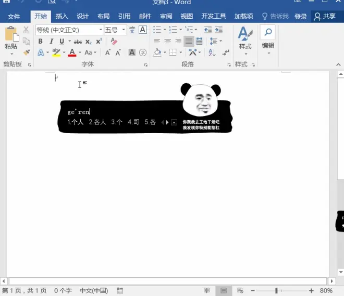Click the text highlight color button
The width and height of the screenshot is (344, 296).
click(x=56, y=53)
